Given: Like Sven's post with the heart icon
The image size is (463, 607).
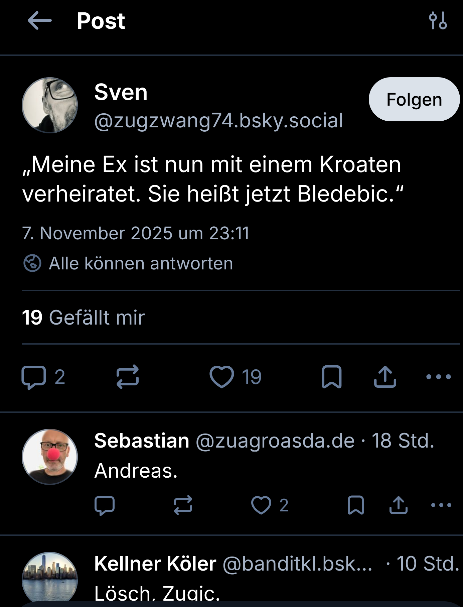Looking at the screenshot, I should pyautogui.click(x=222, y=377).
